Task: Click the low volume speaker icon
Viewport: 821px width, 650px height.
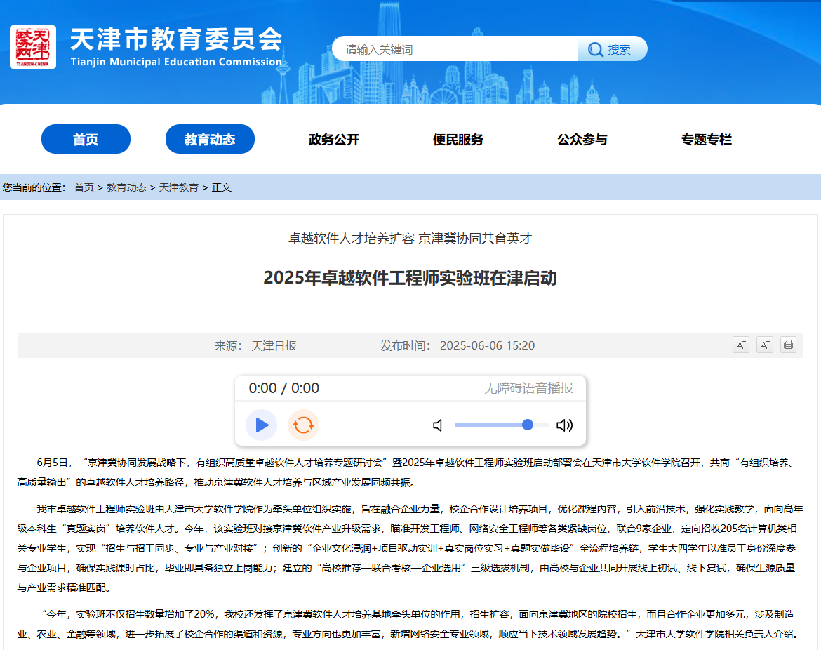Action: [438, 425]
